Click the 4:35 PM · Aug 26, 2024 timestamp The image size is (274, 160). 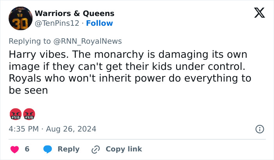(x=52, y=129)
